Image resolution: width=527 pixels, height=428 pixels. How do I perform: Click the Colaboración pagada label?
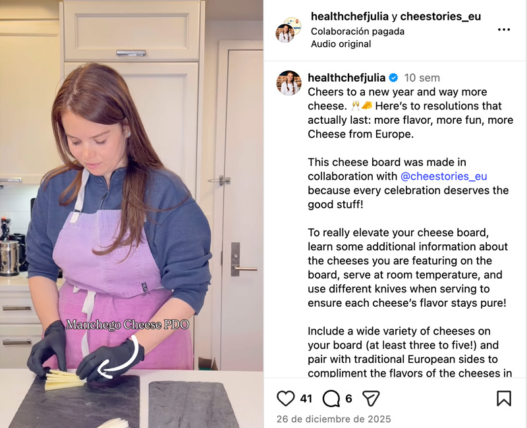(358, 31)
